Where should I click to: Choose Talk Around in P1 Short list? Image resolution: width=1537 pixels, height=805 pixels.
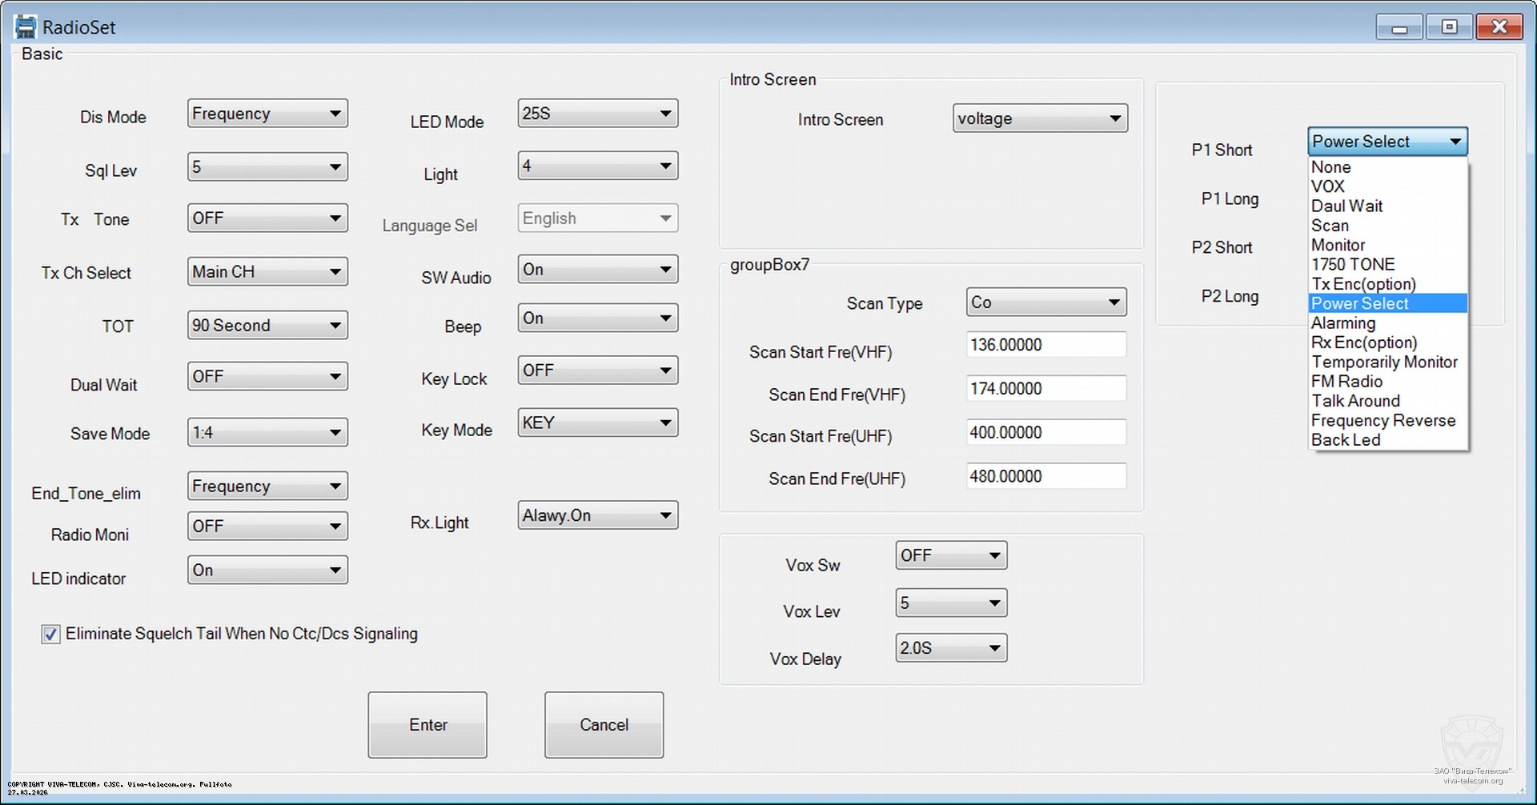pyautogui.click(x=1355, y=401)
